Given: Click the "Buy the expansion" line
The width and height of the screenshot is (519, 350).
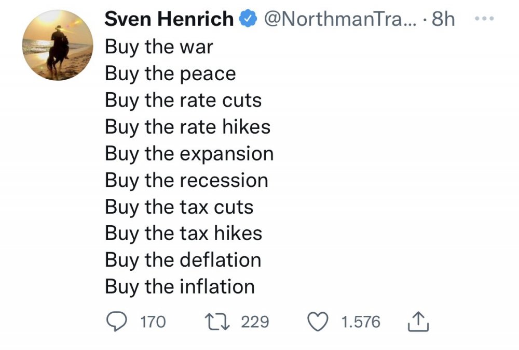Looking at the screenshot, I should [189, 153].
